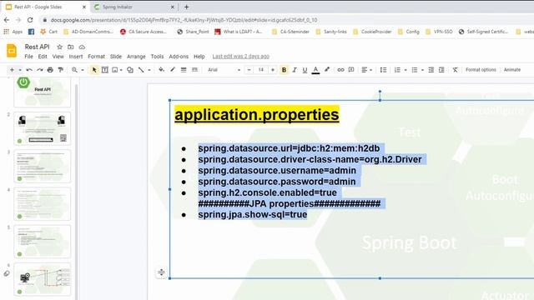Open the Border weight icon
The image size is (534, 300).
point(184,70)
